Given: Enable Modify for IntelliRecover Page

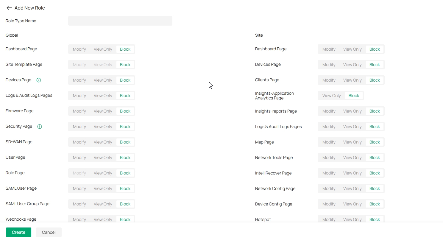Looking at the screenshot, I should (329, 173).
